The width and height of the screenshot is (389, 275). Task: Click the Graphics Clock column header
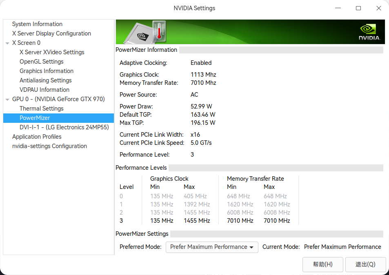pyautogui.click(x=169, y=179)
